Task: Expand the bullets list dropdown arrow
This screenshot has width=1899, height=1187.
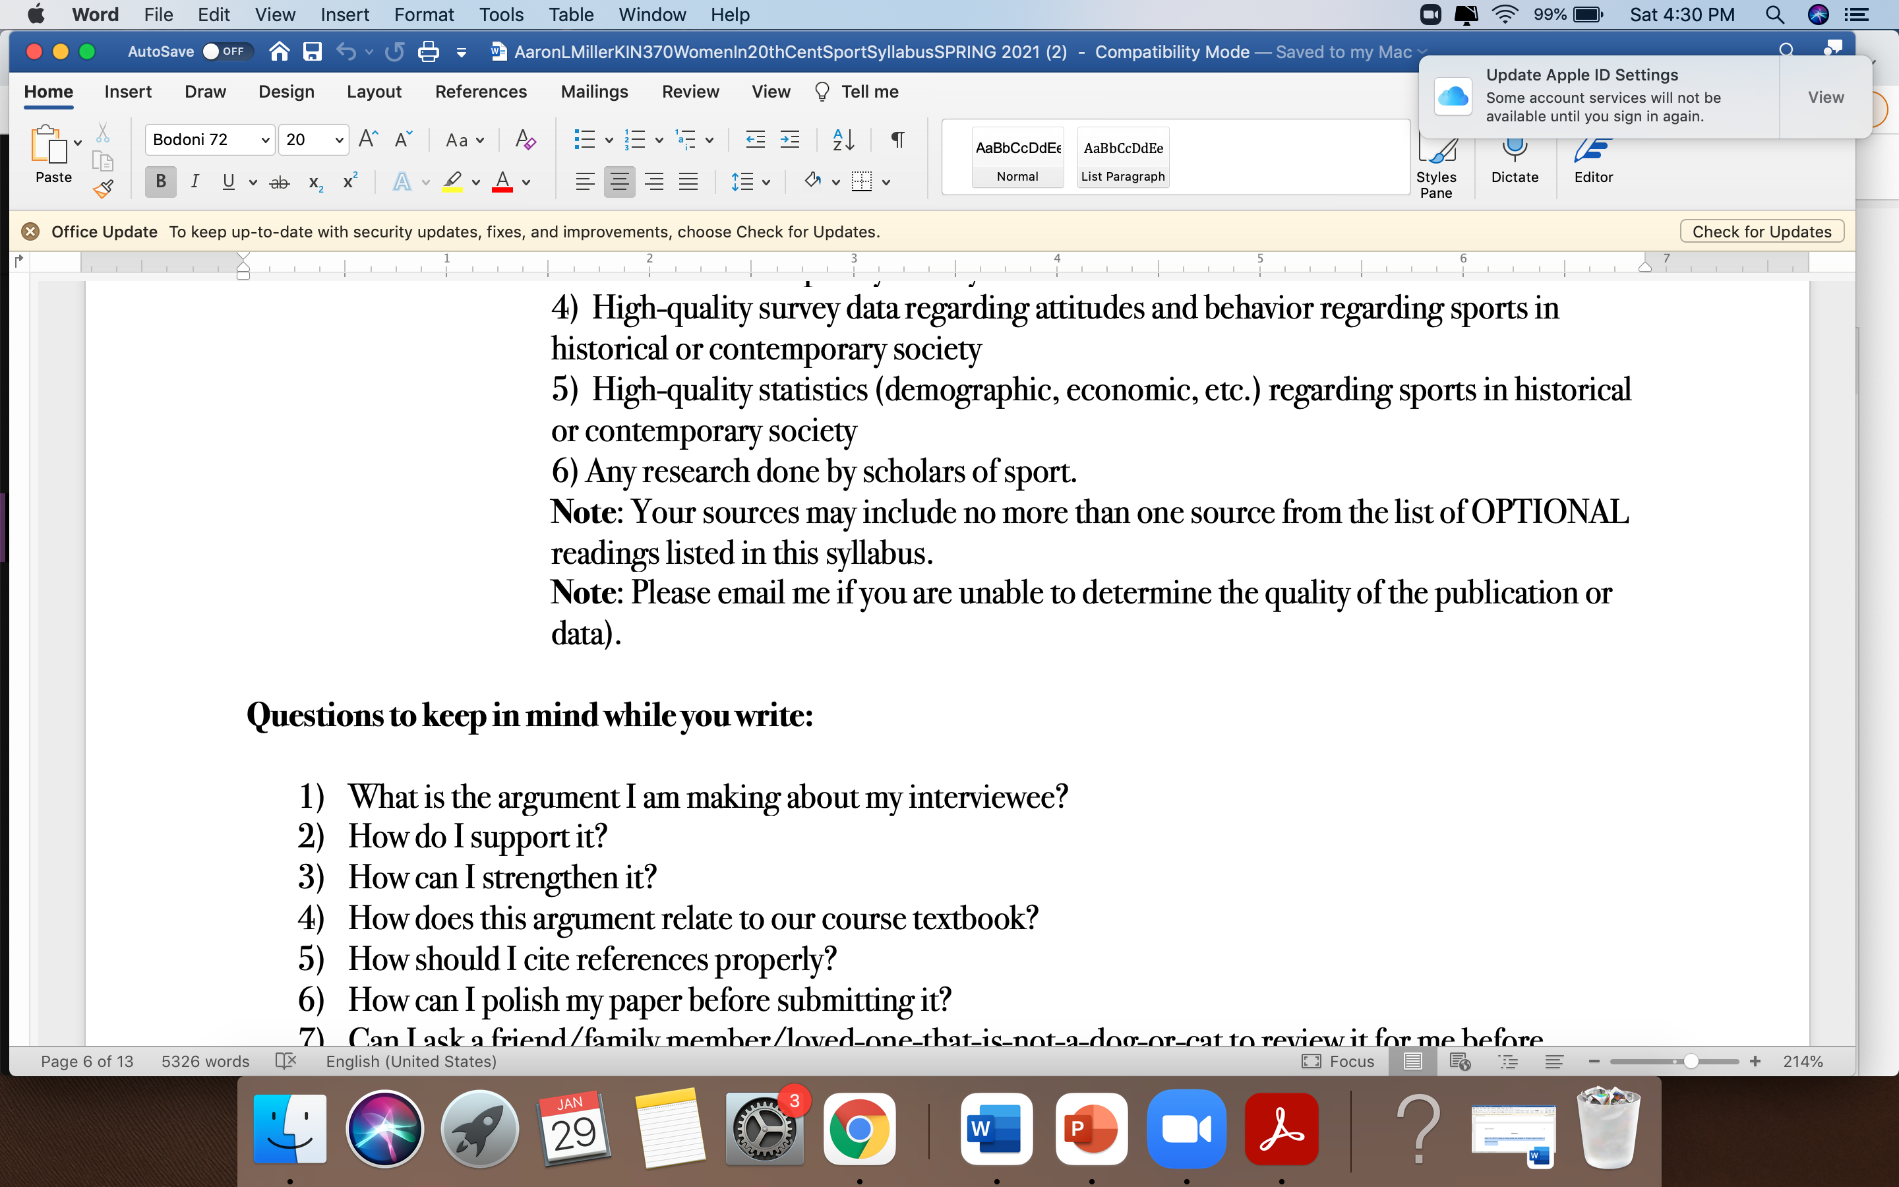Action: [609, 140]
